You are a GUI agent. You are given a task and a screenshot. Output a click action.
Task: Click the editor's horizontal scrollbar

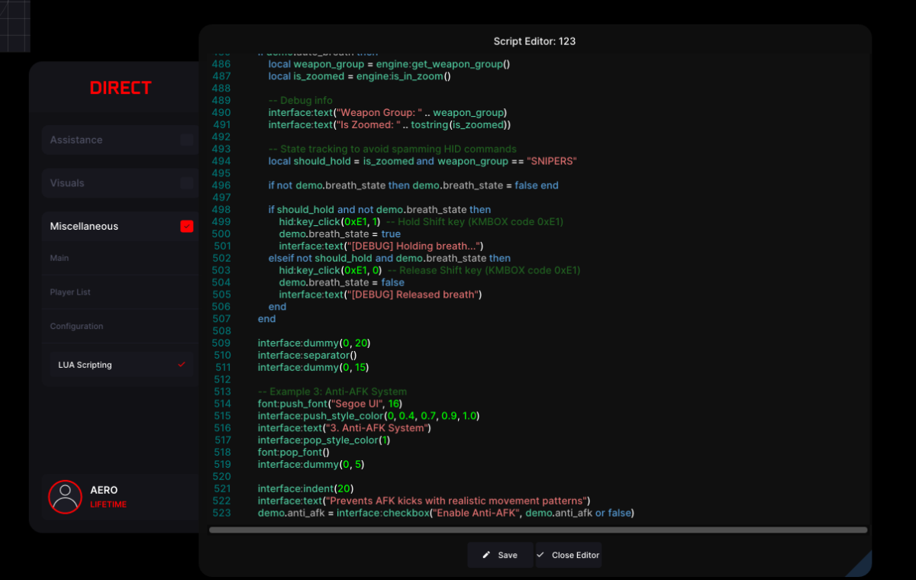tap(537, 530)
